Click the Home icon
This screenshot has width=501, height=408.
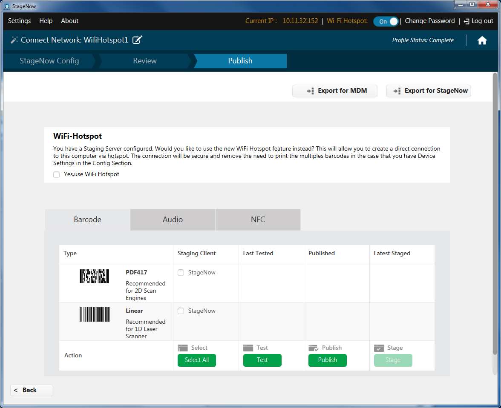click(x=482, y=40)
